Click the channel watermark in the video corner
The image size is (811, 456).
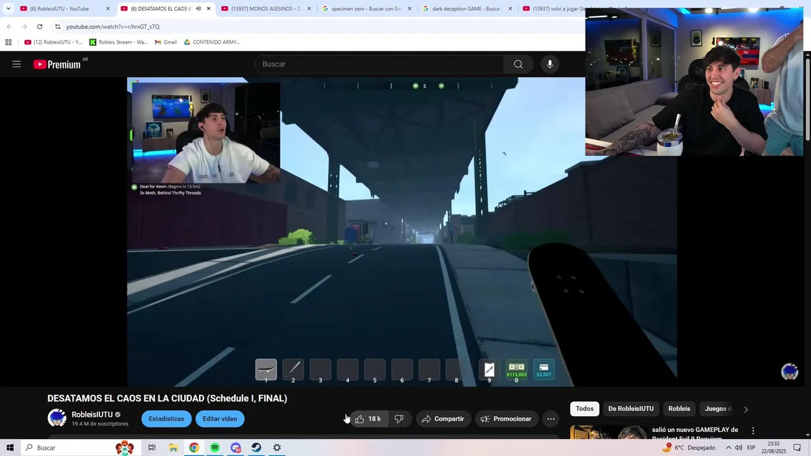pyautogui.click(x=789, y=372)
